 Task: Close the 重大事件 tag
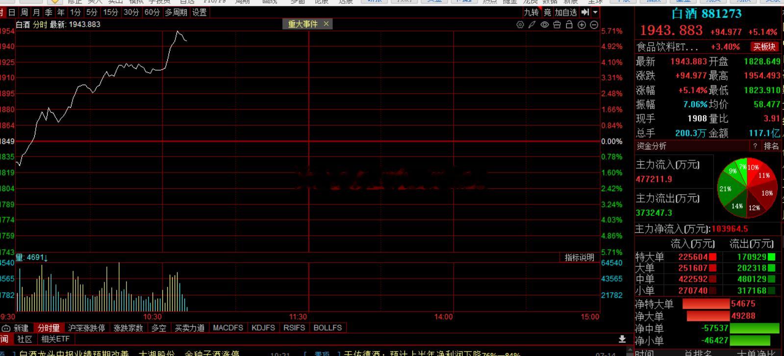pos(326,24)
